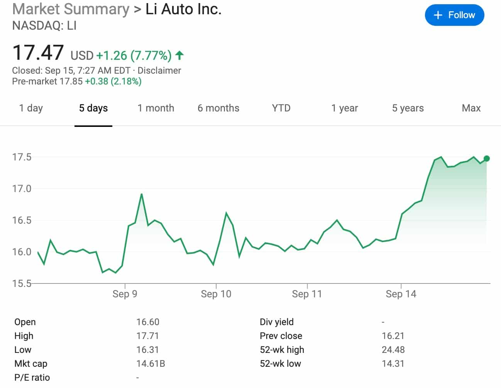
Task: Click the NASDAQ: LI ticker label
Action: coord(44,27)
